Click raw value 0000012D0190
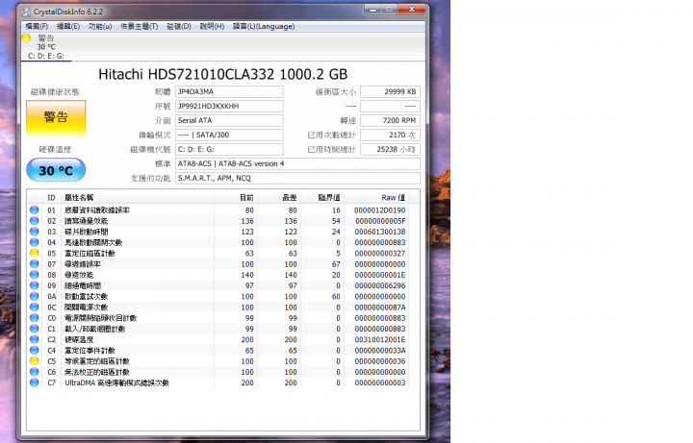This screenshot has width=693, height=443. [x=379, y=210]
